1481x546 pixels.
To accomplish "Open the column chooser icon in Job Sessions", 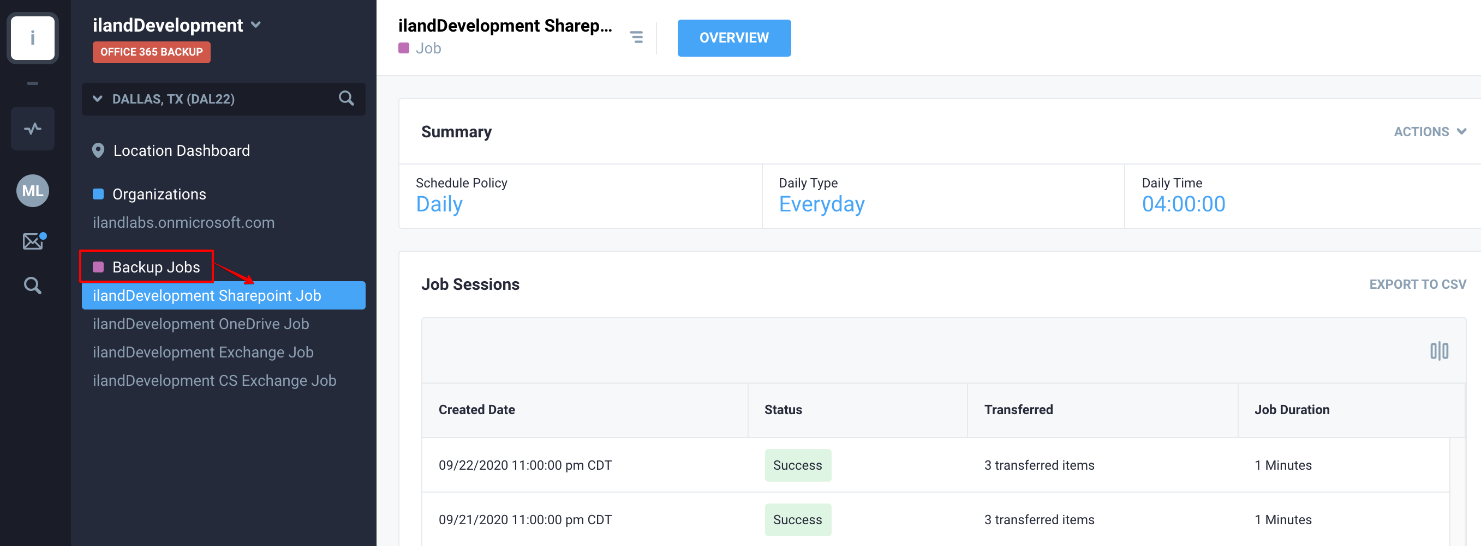I will coord(1438,351).
